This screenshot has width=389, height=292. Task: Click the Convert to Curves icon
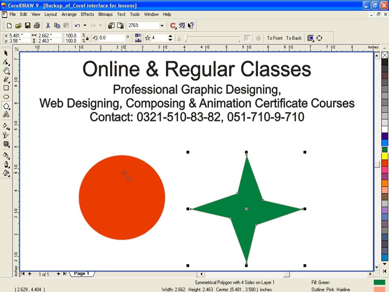319,38
